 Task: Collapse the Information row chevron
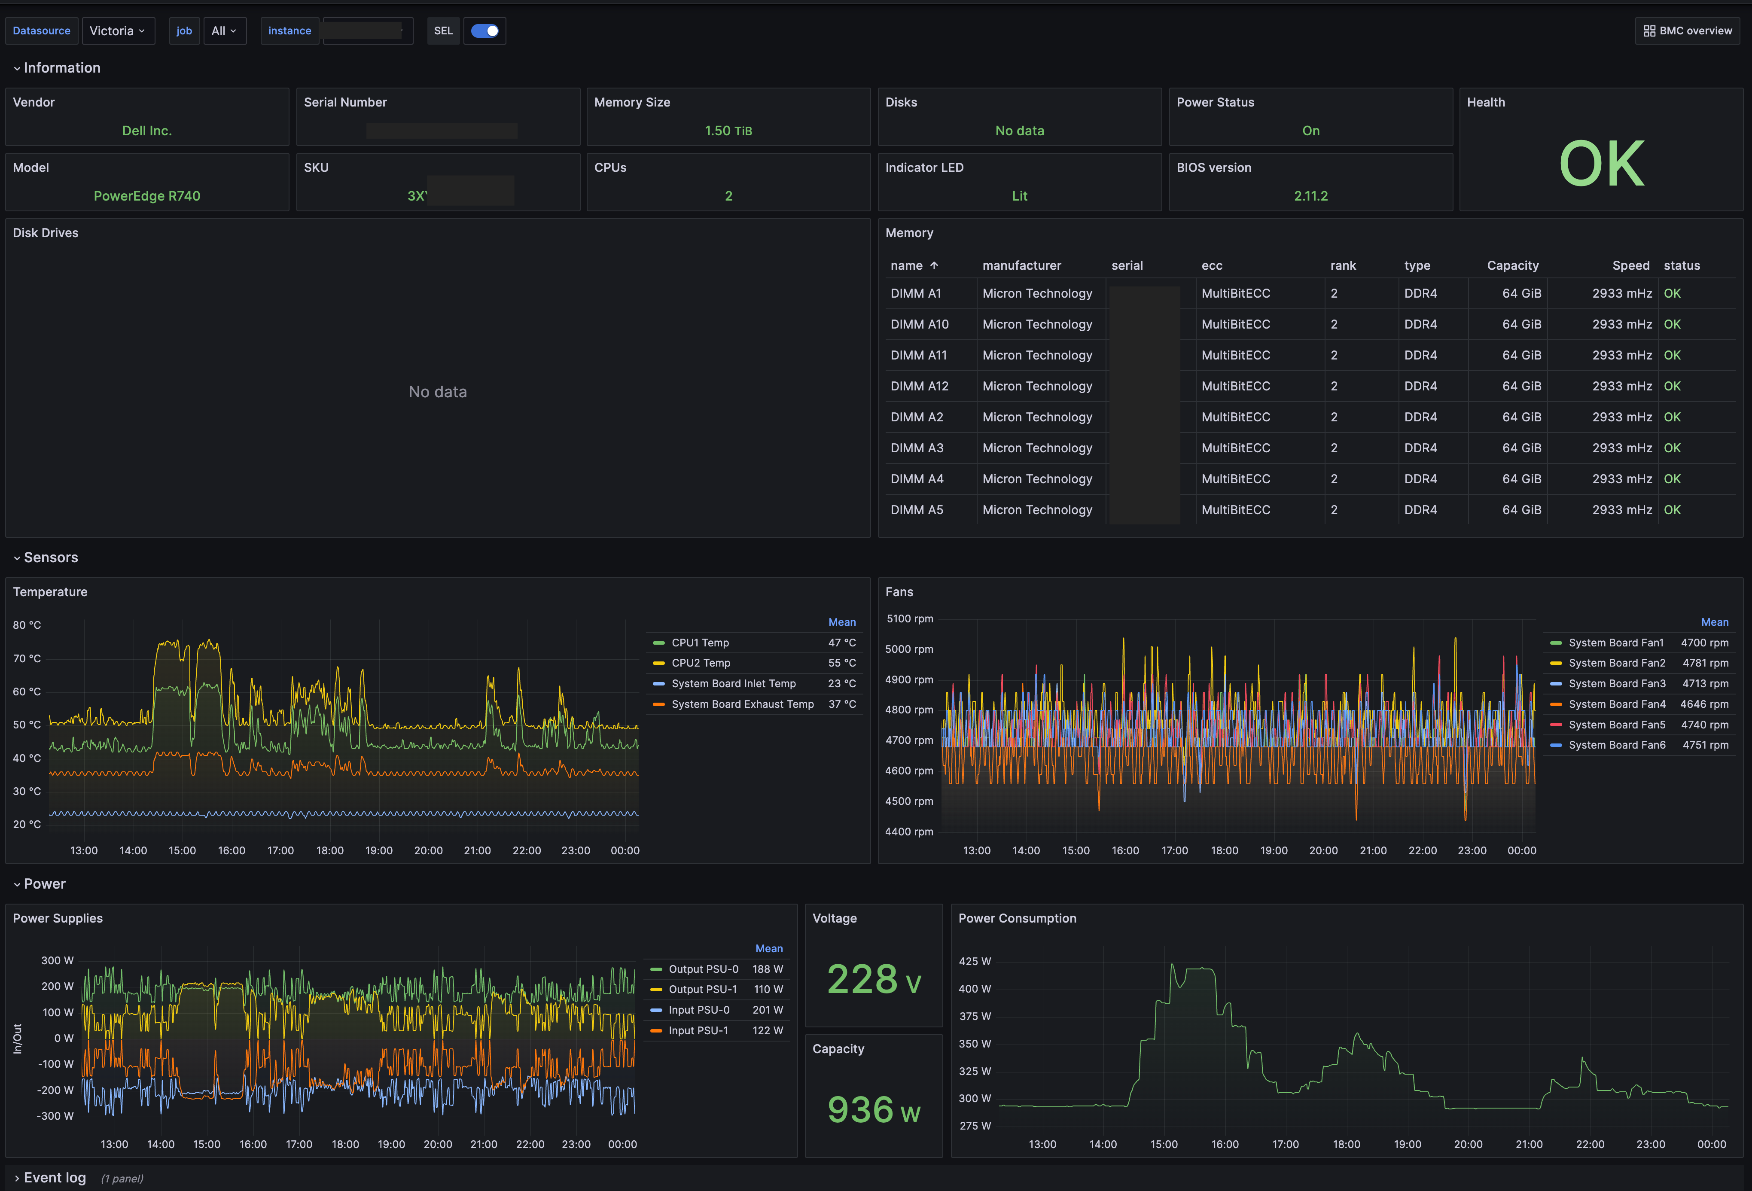17,69
